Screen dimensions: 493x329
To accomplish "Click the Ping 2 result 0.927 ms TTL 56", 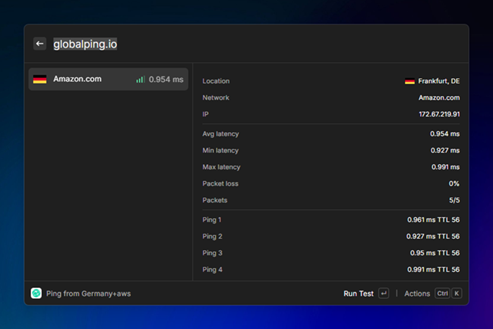I will tap(433, 237).
